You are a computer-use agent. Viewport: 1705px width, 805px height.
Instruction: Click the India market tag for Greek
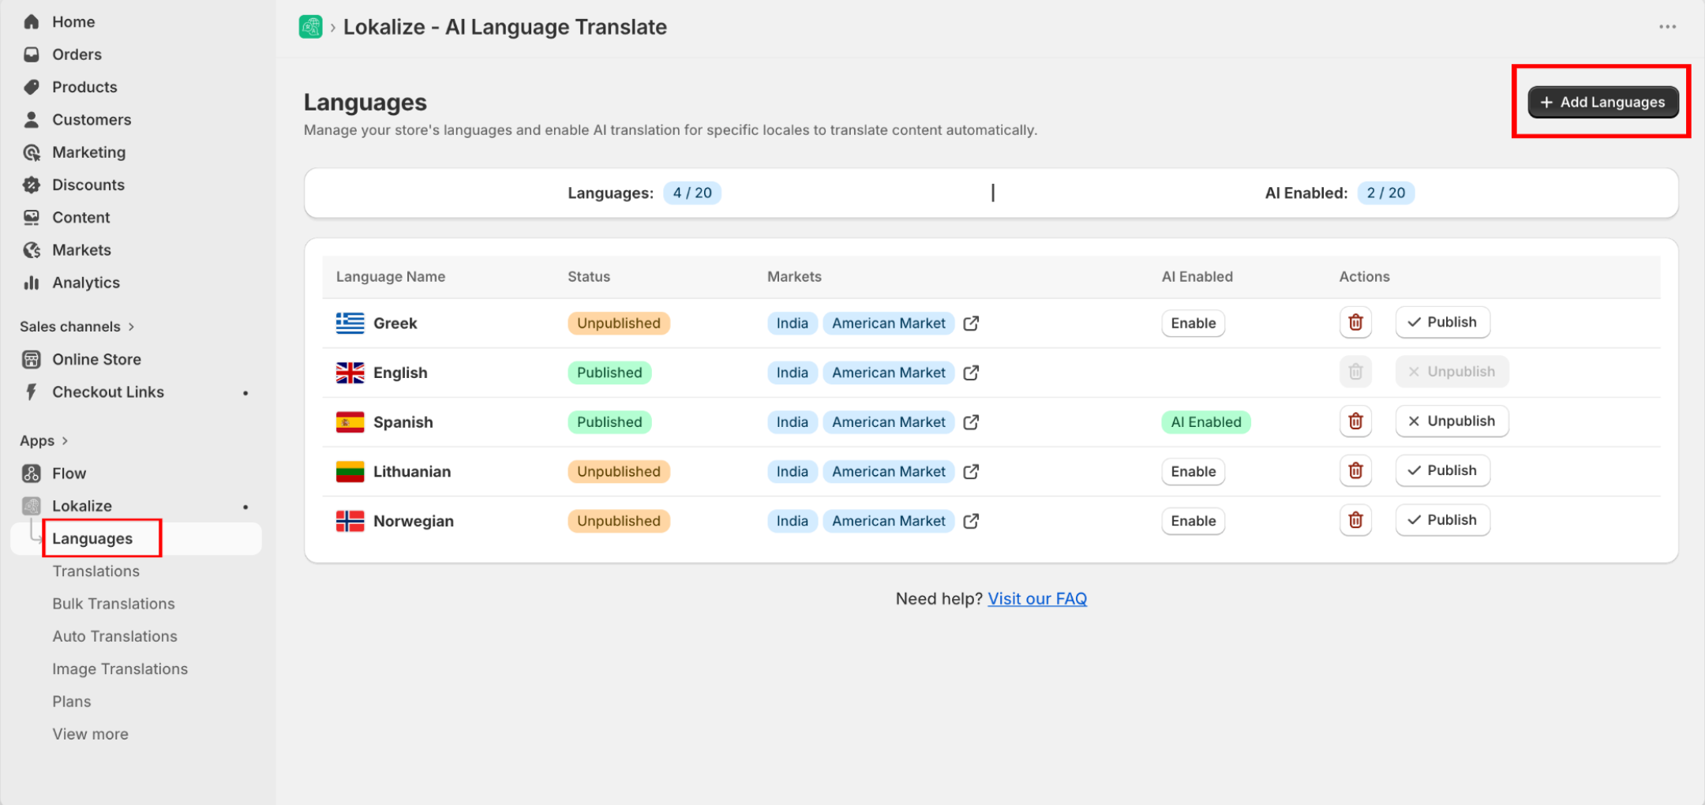pos(792,324)
